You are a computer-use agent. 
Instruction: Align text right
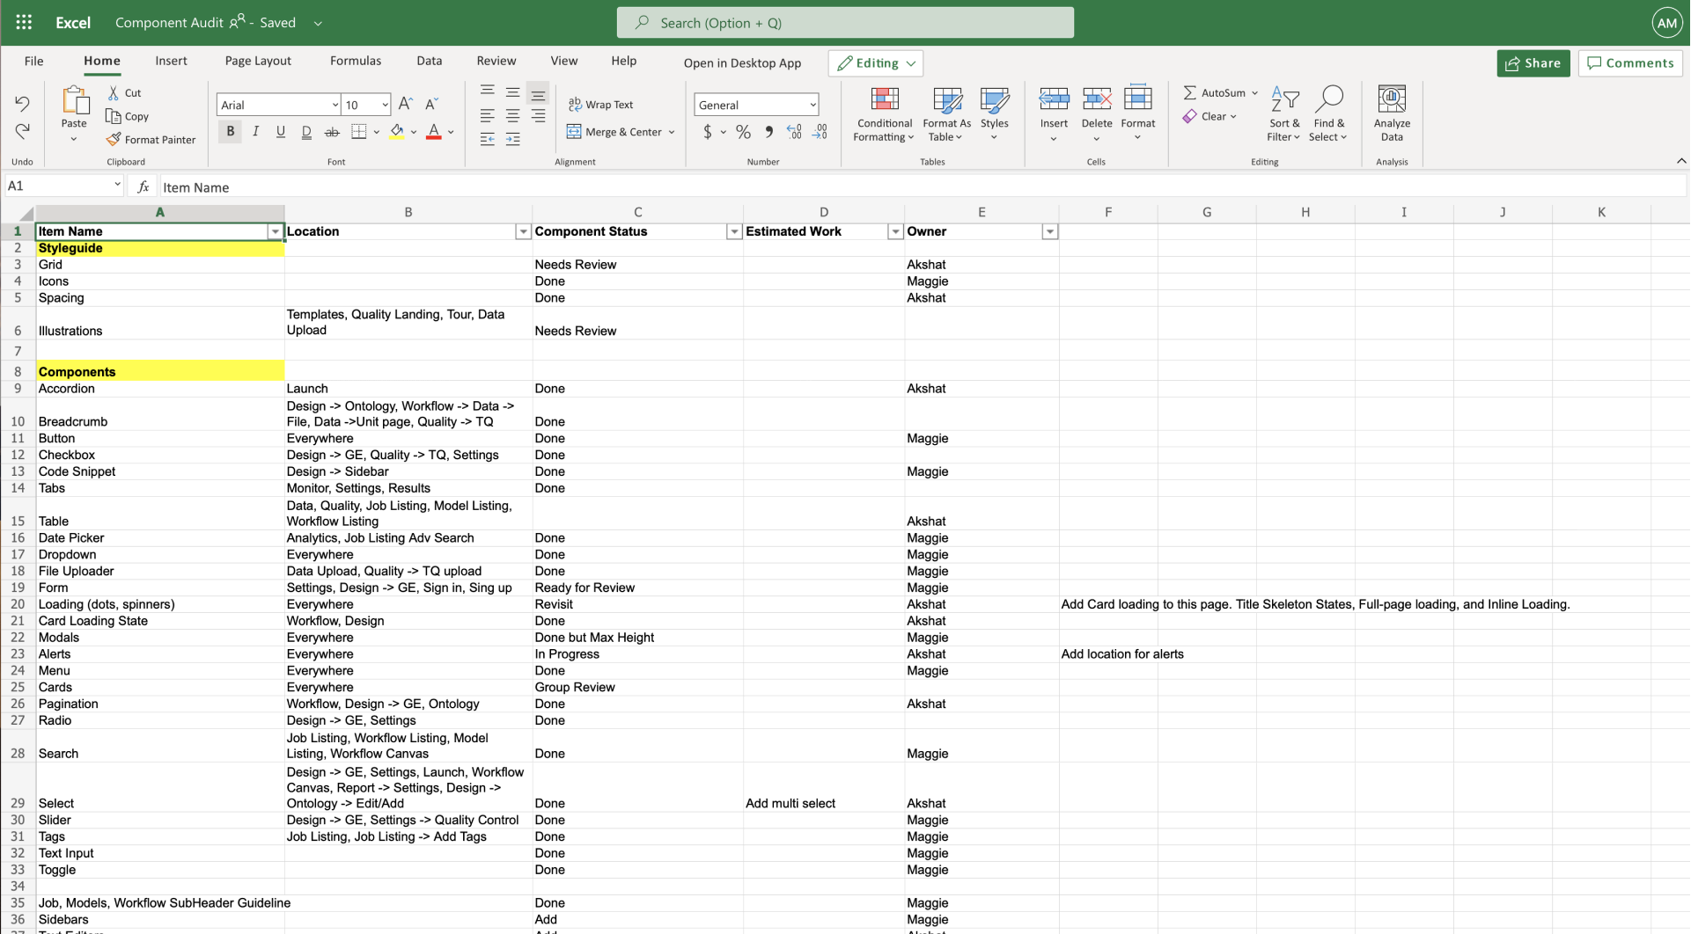pos(538,115)
